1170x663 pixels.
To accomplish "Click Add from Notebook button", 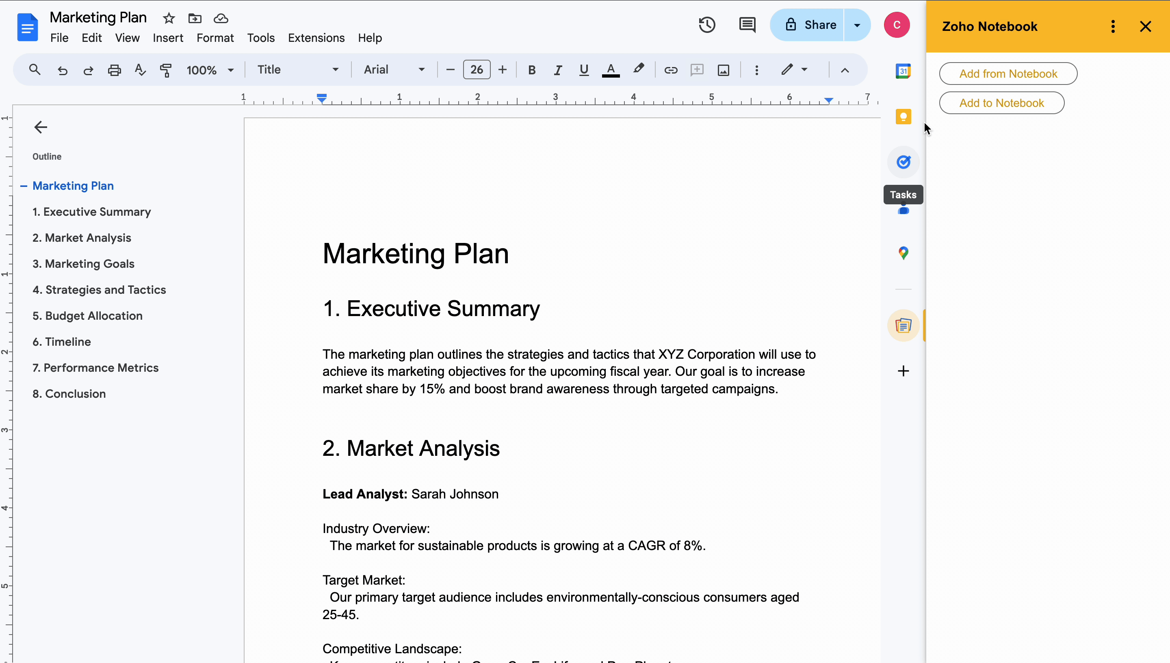I will [x=1008, y=74].
